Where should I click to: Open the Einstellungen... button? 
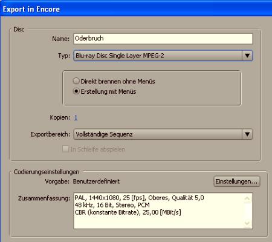237,181
